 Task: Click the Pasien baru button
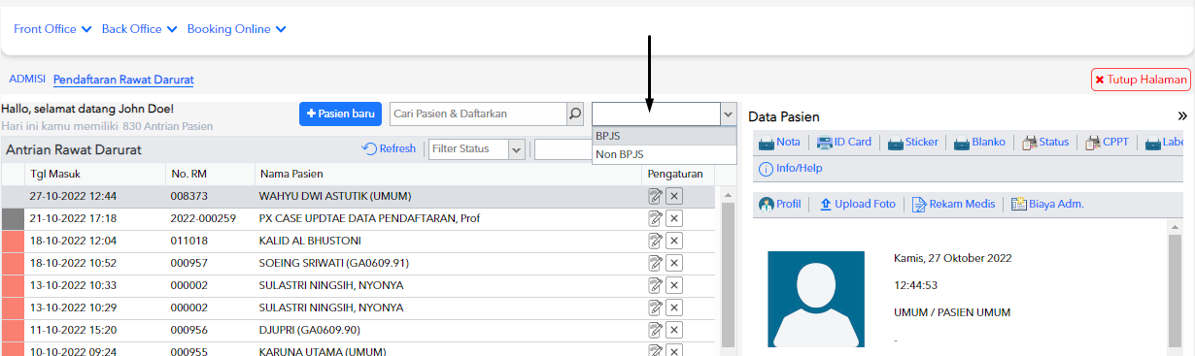coord(341,114)
